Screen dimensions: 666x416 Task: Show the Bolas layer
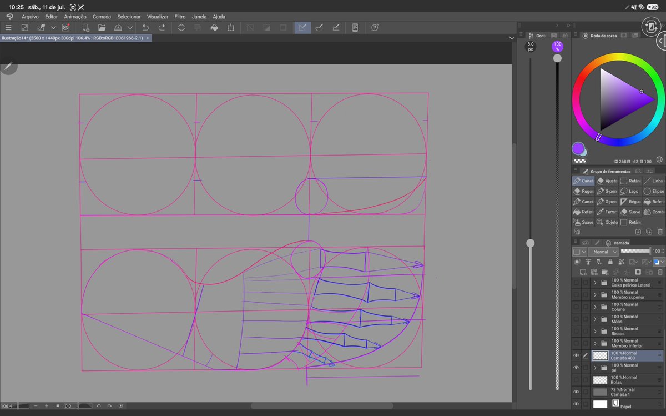pyautogui.click(x=576, y=380)
